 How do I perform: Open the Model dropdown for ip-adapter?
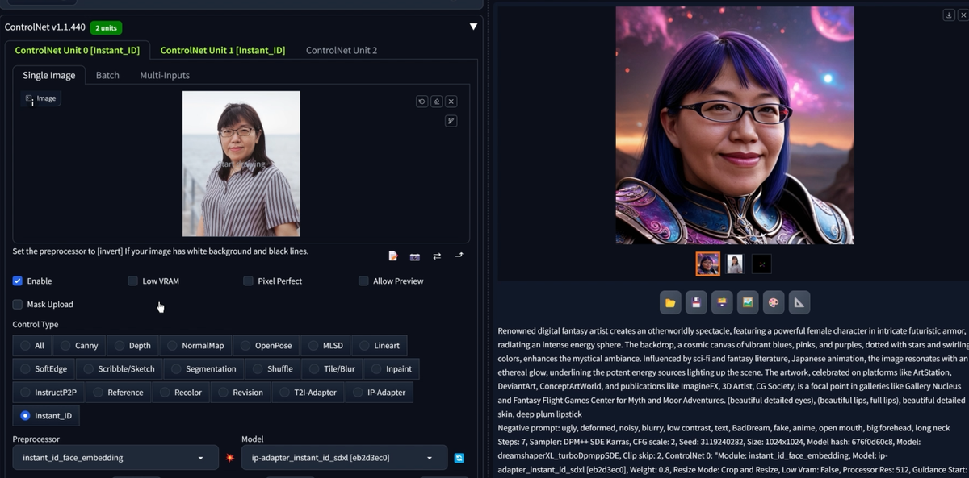point(344,458)
